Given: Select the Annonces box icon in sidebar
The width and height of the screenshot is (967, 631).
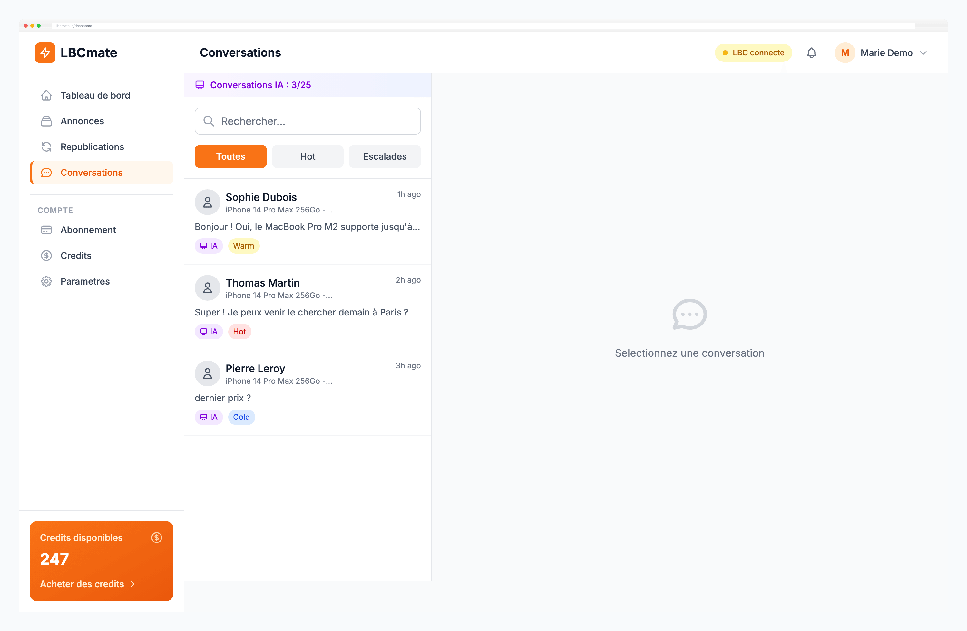Looking at the screenshot, I should click(x=47, y=121).
